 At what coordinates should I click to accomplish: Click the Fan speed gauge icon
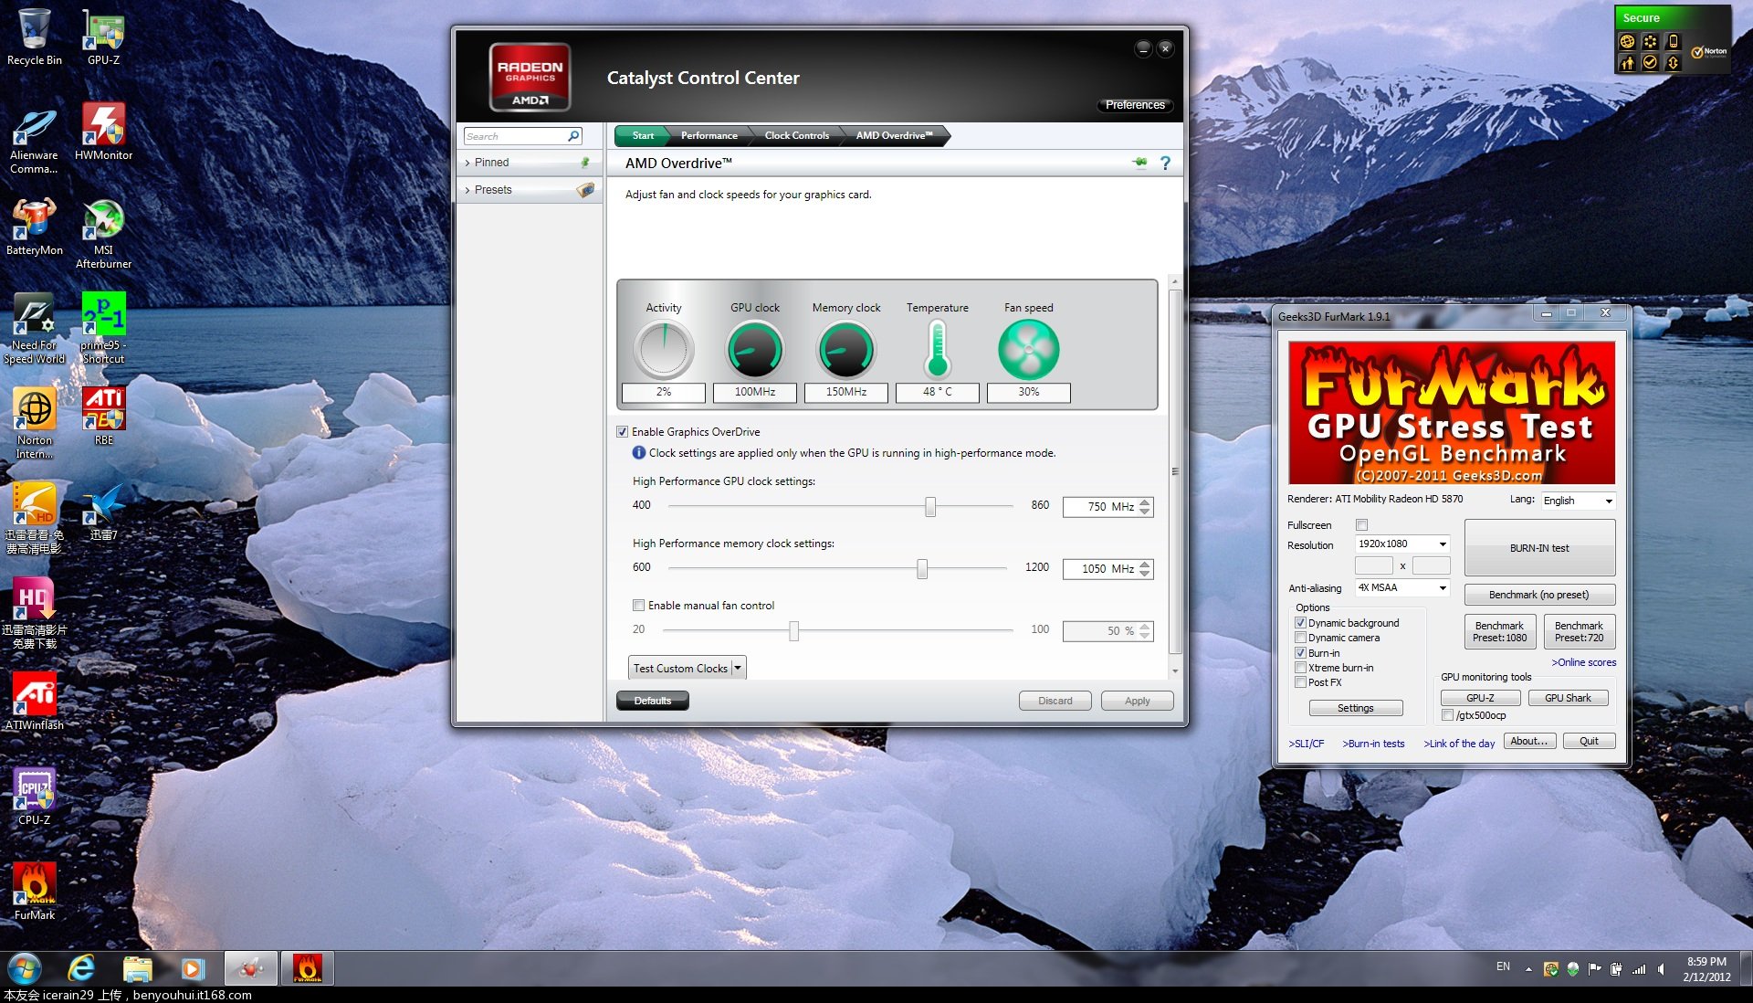1028,350
